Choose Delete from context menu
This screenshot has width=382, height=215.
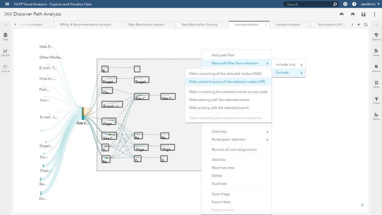coord(236,175)
